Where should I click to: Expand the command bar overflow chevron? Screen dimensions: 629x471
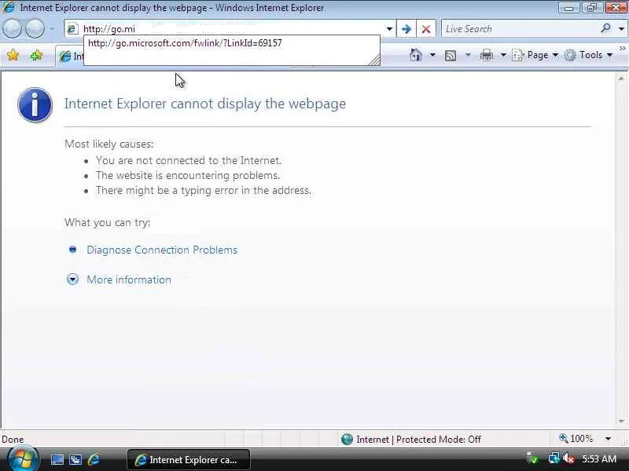623,49
